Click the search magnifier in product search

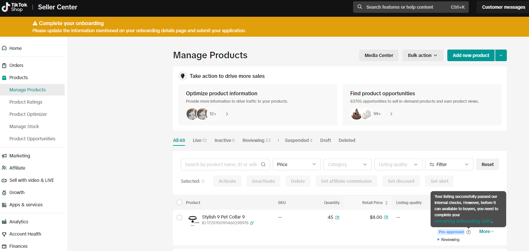point(263,164)
